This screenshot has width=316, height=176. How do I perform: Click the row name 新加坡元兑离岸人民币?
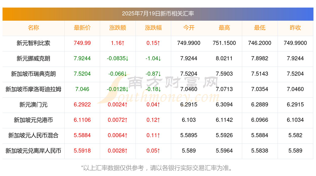coord(33,151)
